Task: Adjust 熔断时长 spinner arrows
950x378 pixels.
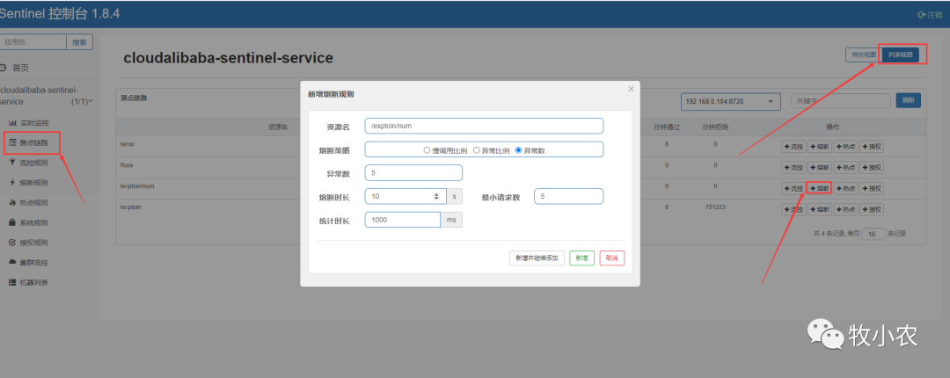Action: click(436, 196)
